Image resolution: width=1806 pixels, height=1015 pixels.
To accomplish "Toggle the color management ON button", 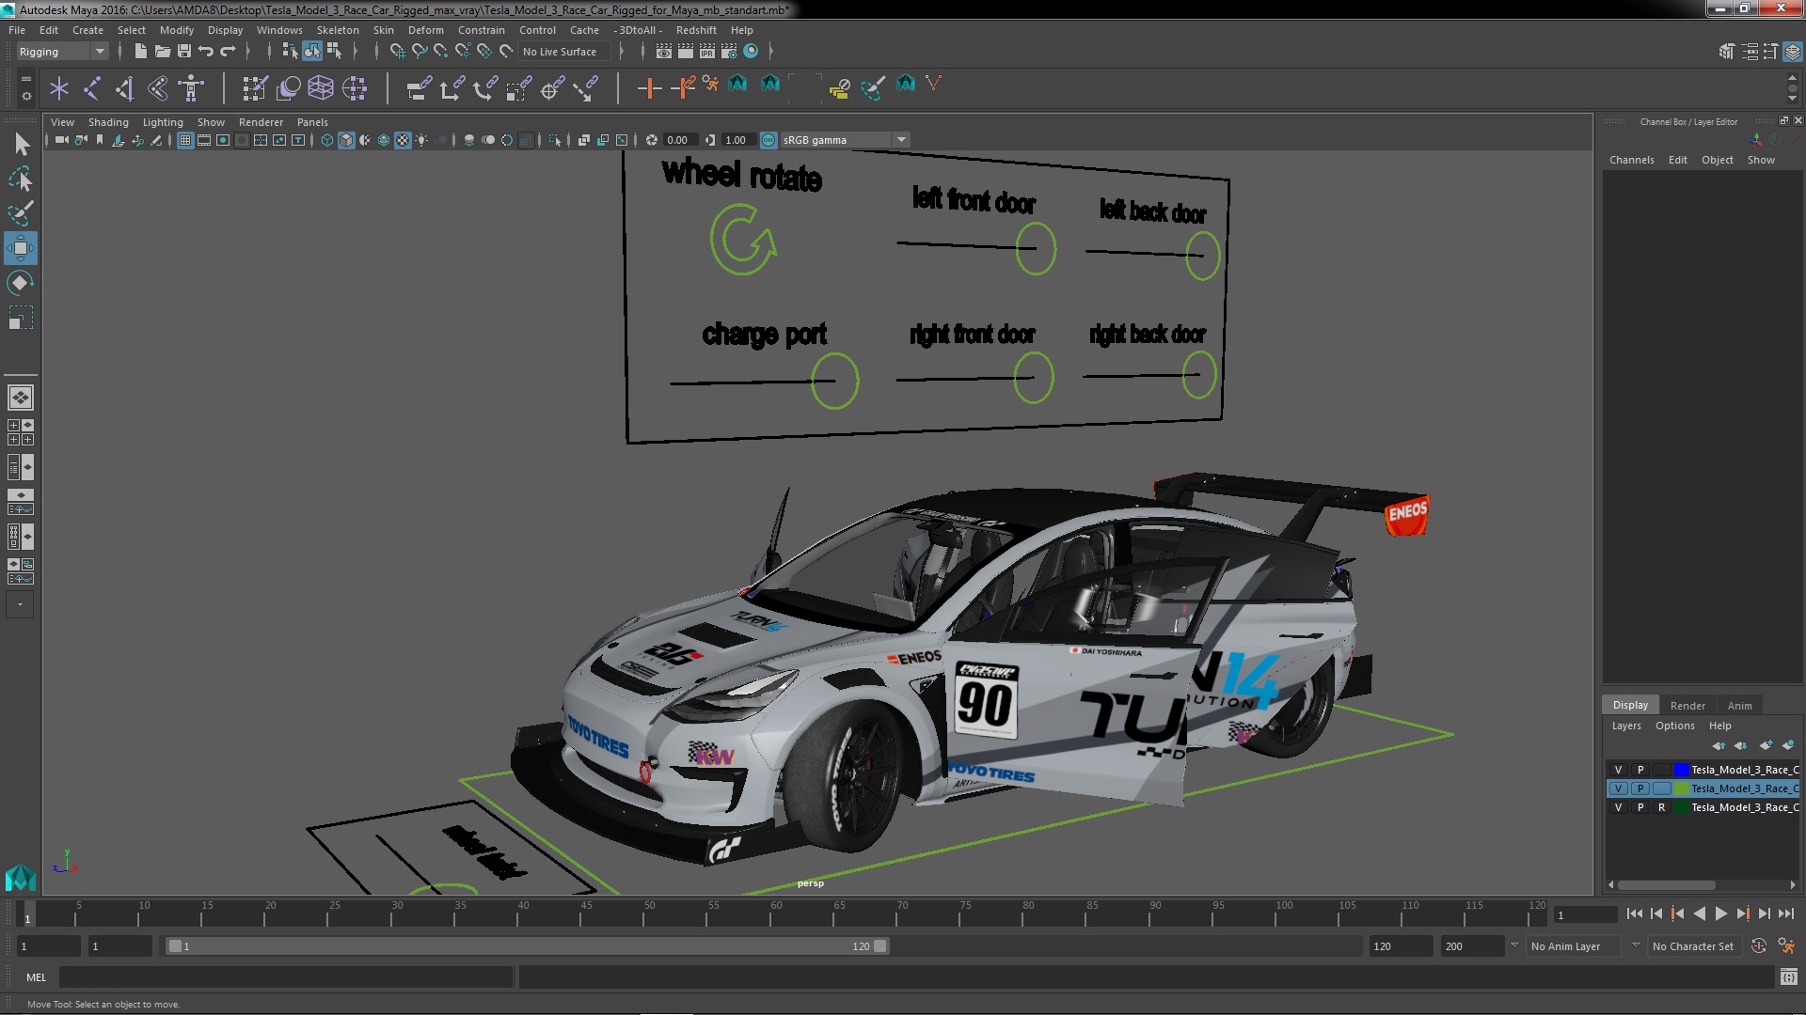I will click(768, 140).
